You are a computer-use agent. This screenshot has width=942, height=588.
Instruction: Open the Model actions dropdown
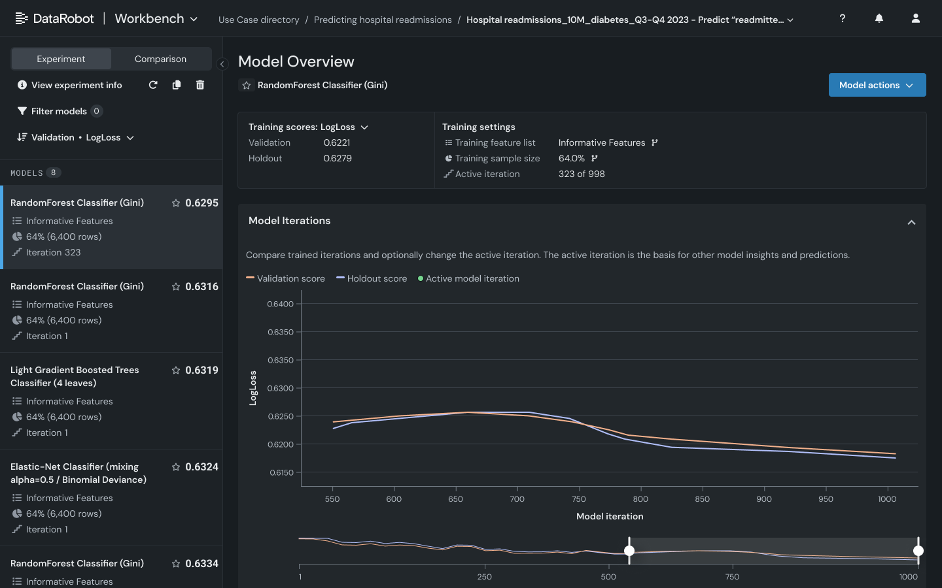pyautogui.click(x=877, y=85)
